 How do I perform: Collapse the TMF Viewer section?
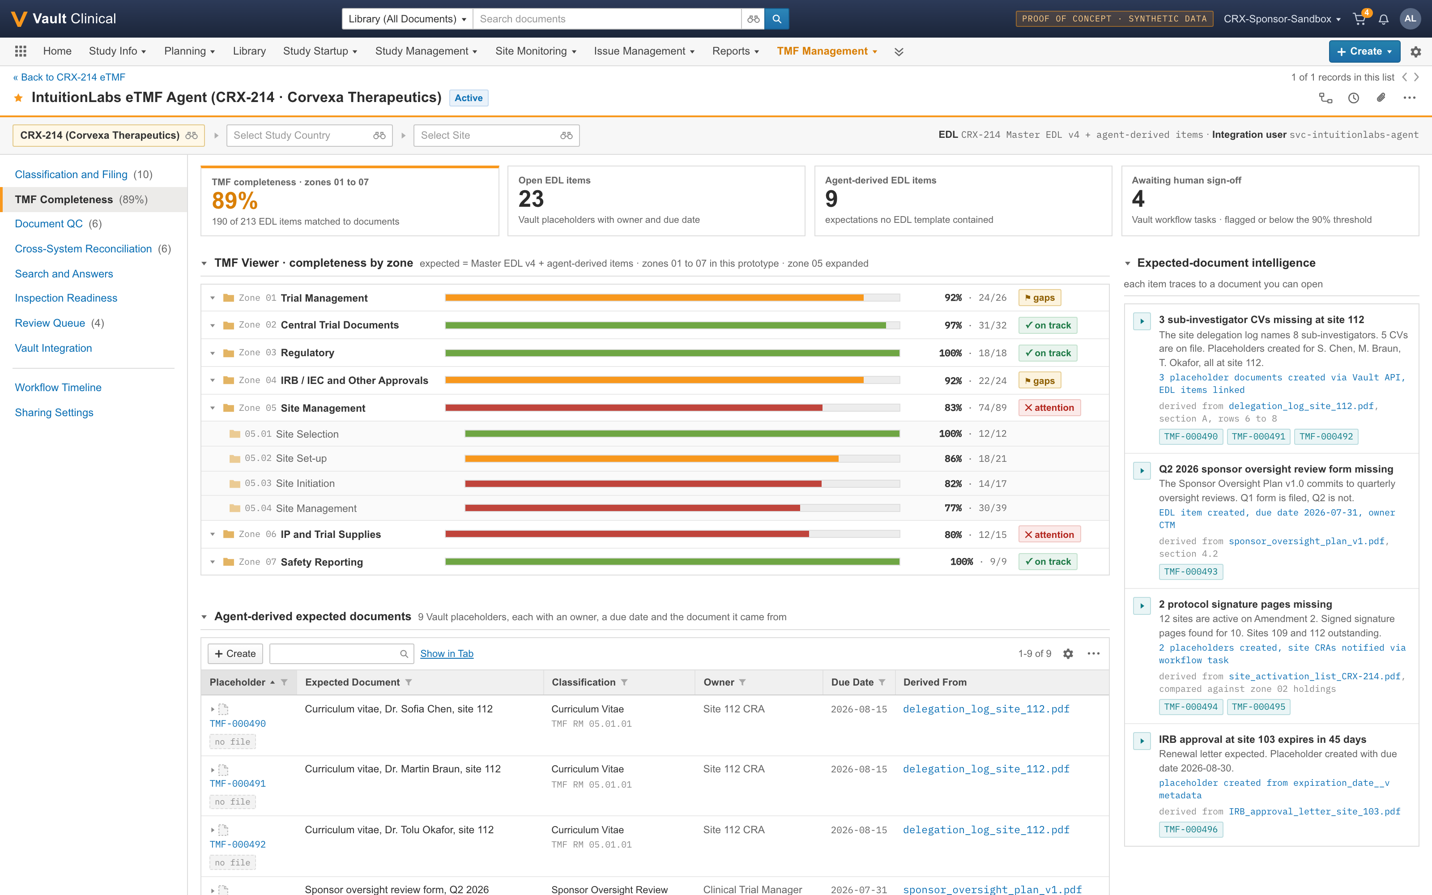pyautogui.click(x=204, y=264)
